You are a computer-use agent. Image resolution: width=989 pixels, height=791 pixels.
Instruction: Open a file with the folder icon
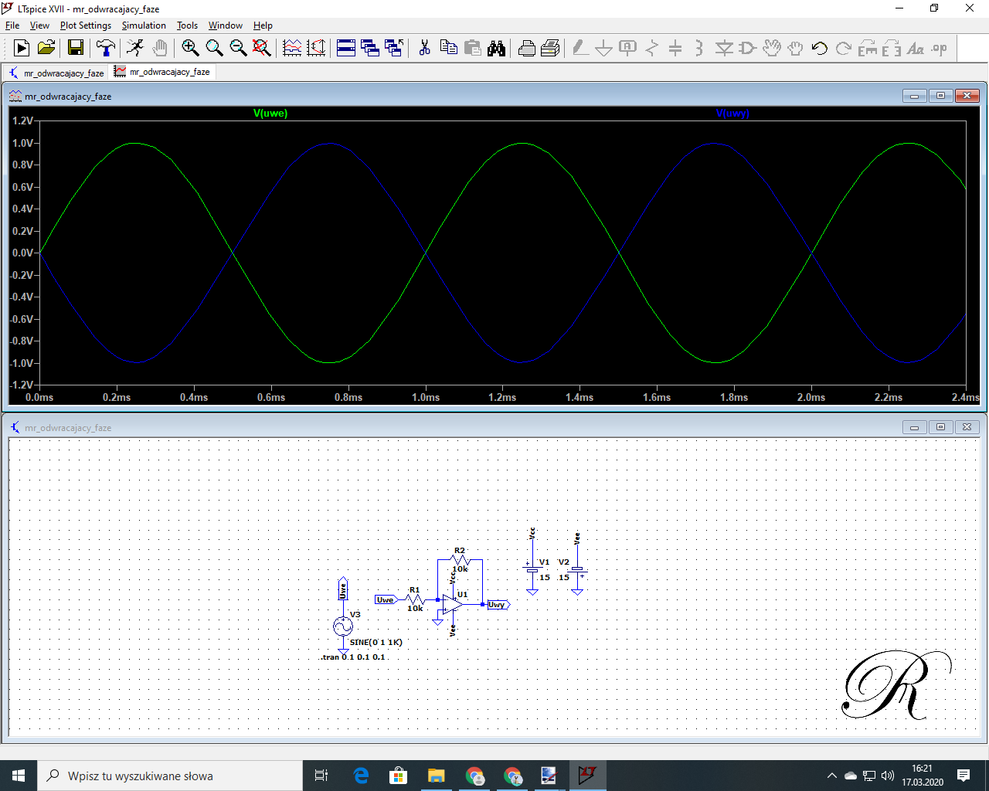46,48
